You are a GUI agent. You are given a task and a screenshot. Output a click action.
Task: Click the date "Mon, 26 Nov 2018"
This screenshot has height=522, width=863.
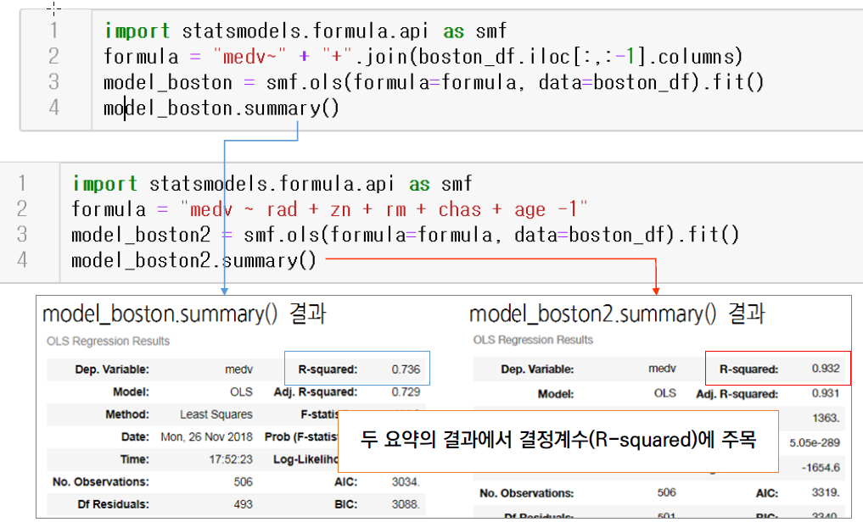pos(206,436)
